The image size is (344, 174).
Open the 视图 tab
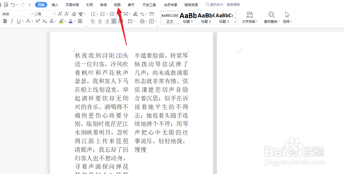pos(117,5)
